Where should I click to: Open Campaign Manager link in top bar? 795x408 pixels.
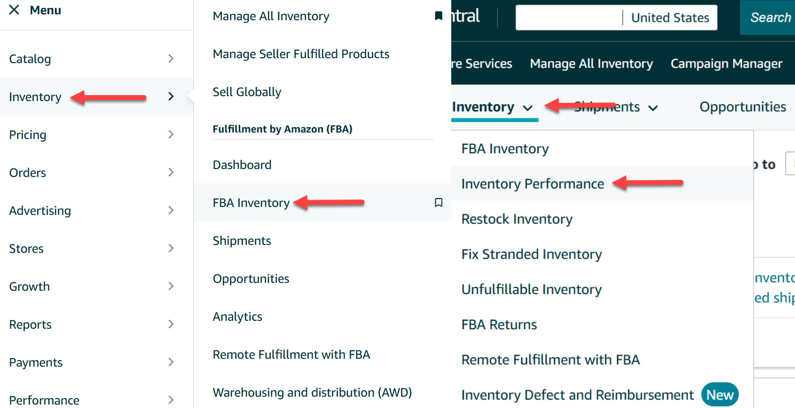[726, 64]
